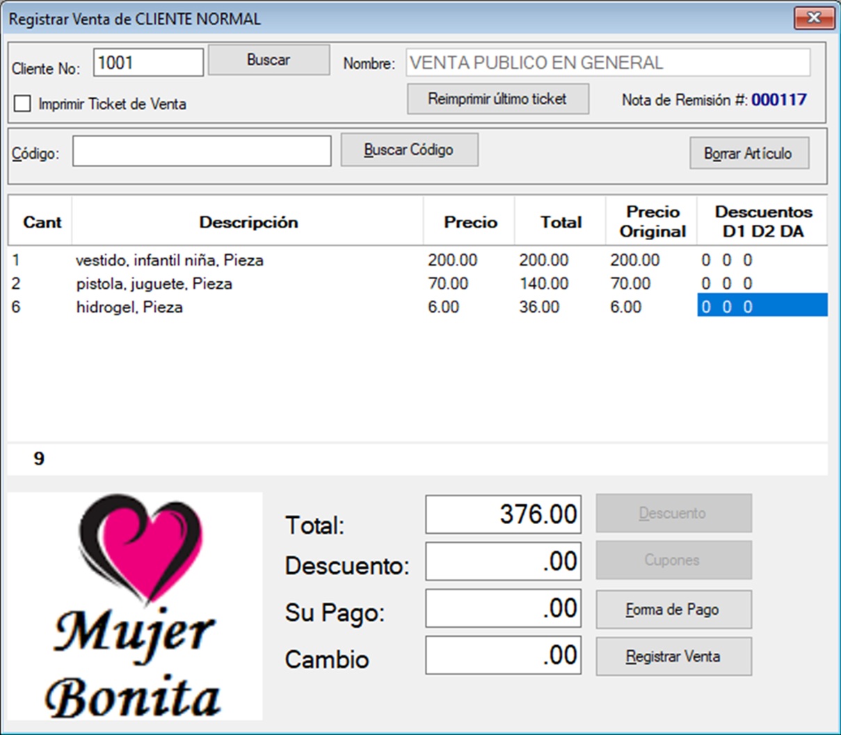
Task: Click the Borrar Artículo button
Action: click(x=748, y=153)
